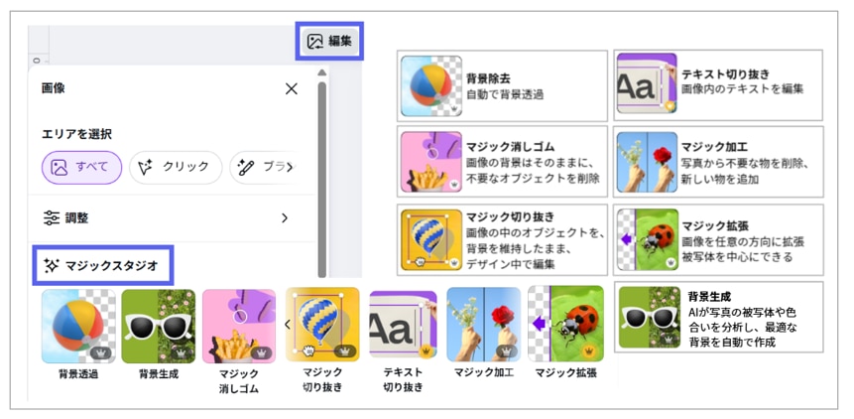Click the マジック切り抜き label under balloon
This screenshot has width=854, height=419.
(322, 379)
